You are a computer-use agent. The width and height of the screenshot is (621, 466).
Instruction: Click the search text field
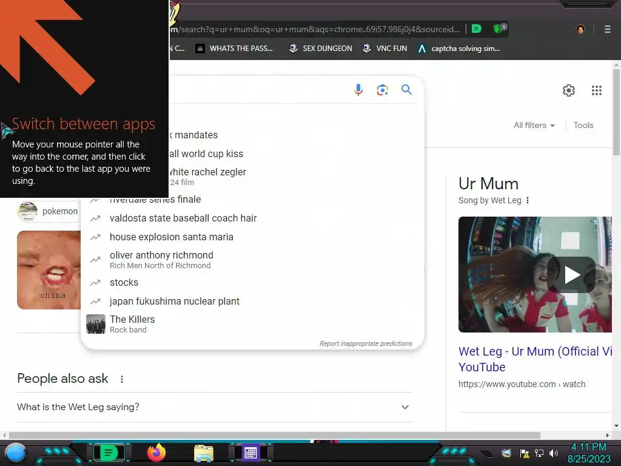click(257, 90)
